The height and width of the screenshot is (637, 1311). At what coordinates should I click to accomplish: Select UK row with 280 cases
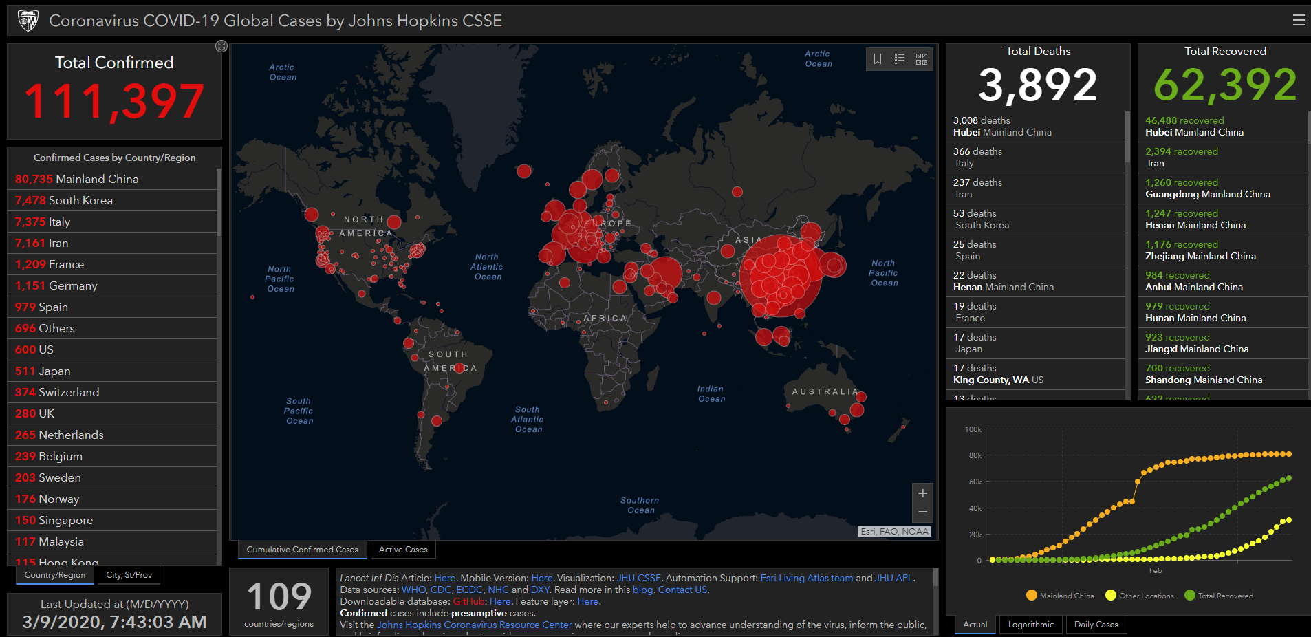point(112,413)
